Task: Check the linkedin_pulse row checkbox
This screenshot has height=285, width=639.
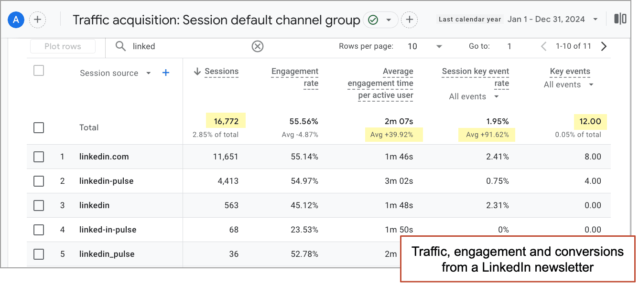Action: pos(39,254)
